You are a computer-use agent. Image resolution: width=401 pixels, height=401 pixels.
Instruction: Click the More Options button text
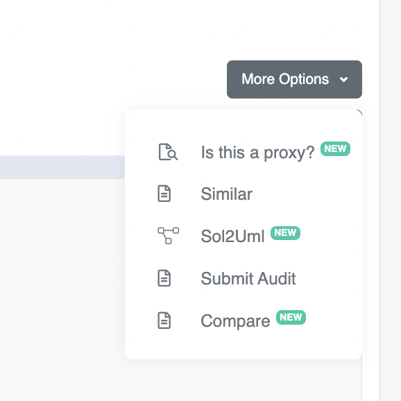[285, 79]
